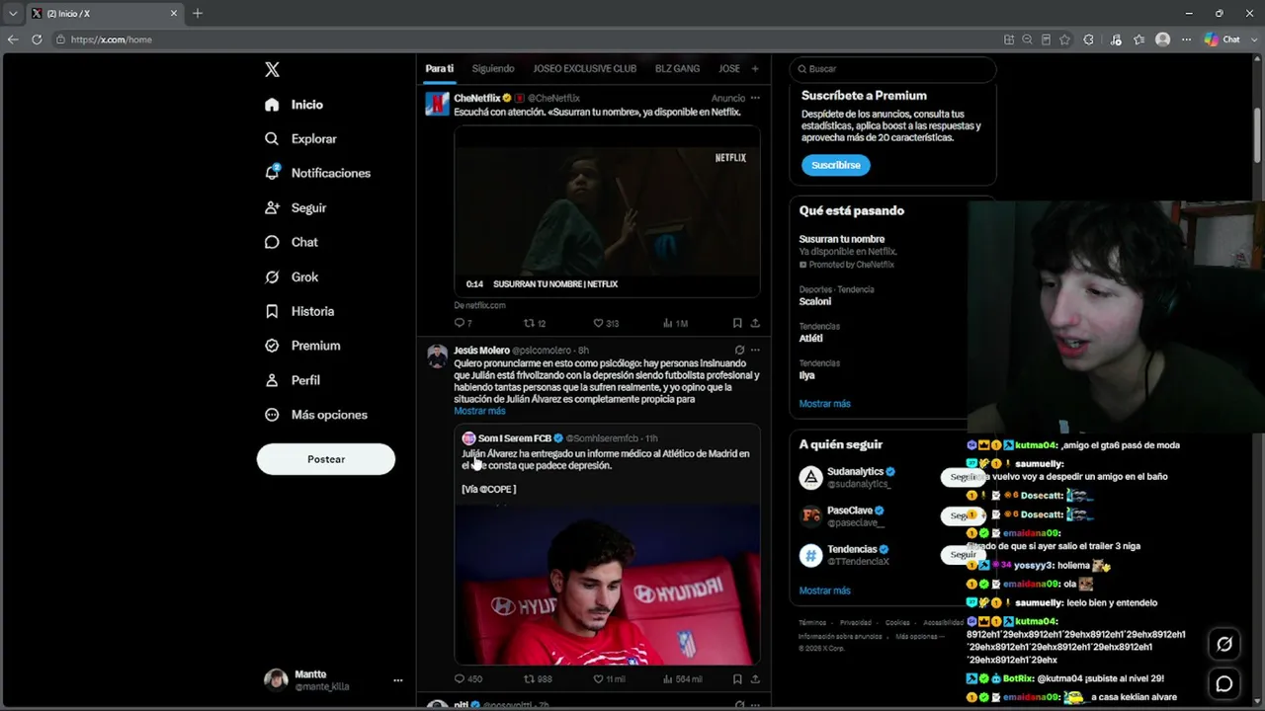The height and width of the screenshot is (711, 1265).
Task: Open the JOSEO EXCLUSIVE CLUB tab
Action: tap(585, 69)
